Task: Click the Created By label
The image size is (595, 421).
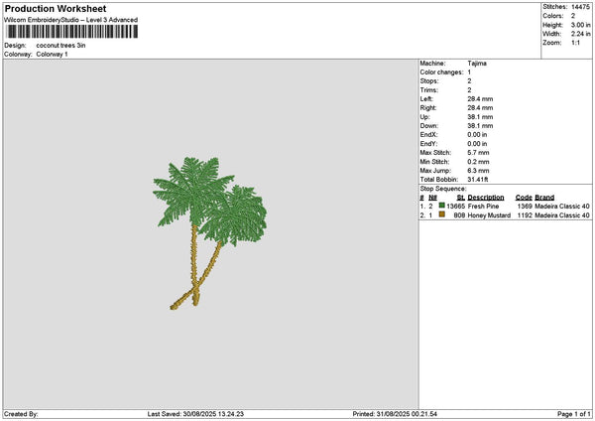Action: (21, 414)
